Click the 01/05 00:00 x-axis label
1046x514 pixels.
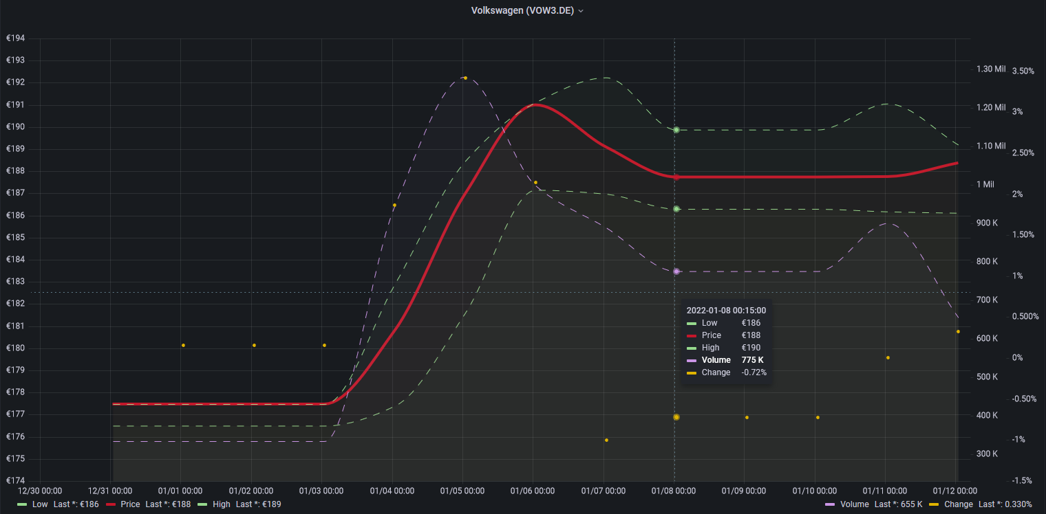pos(462,491)
